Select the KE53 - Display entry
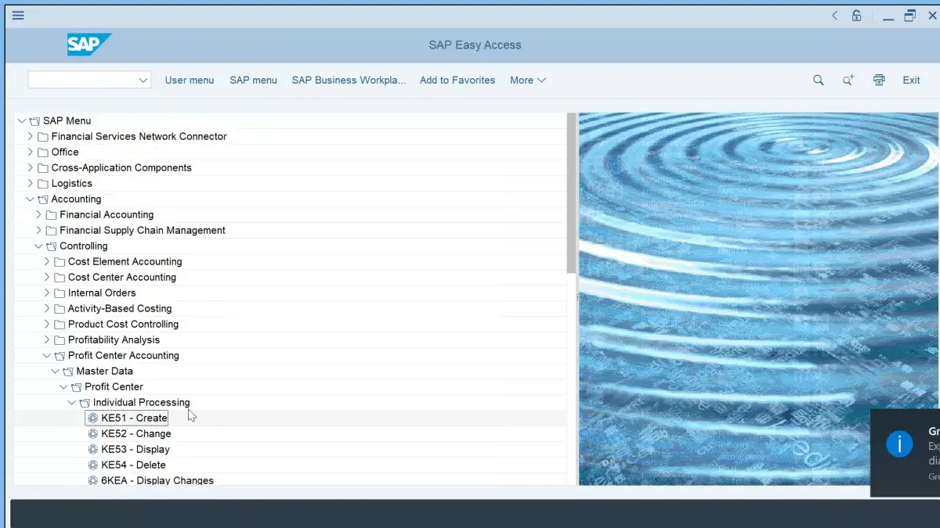 (x=136, y=449)
